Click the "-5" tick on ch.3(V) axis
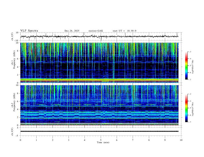 (18, 136)
